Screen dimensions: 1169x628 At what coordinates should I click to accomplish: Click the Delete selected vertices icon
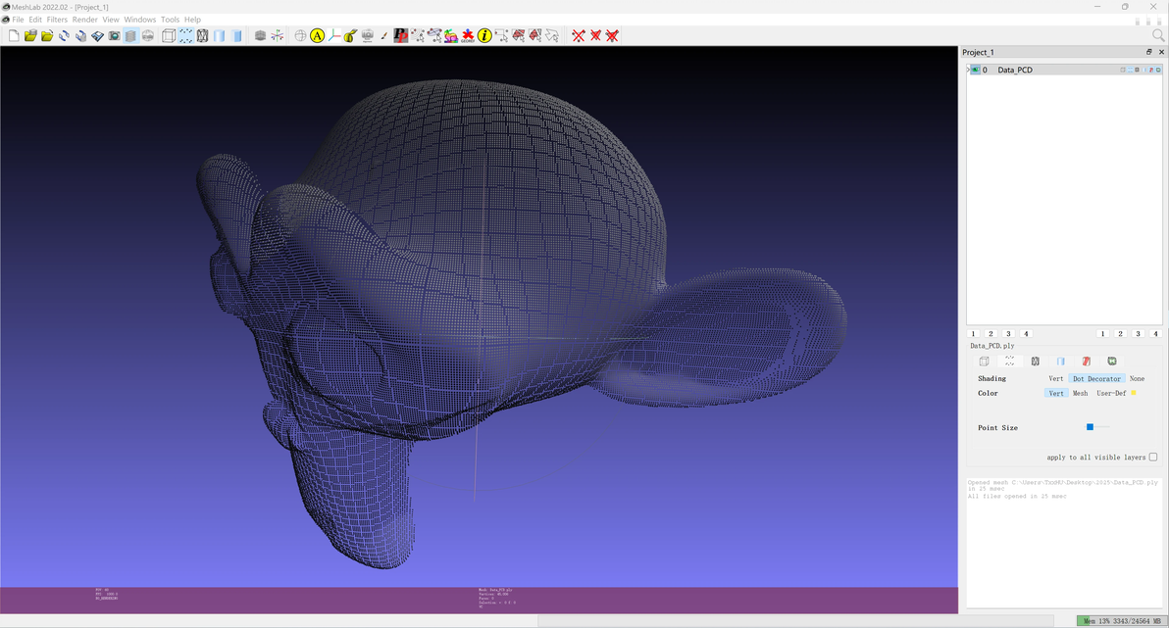(x=579, y=36)
